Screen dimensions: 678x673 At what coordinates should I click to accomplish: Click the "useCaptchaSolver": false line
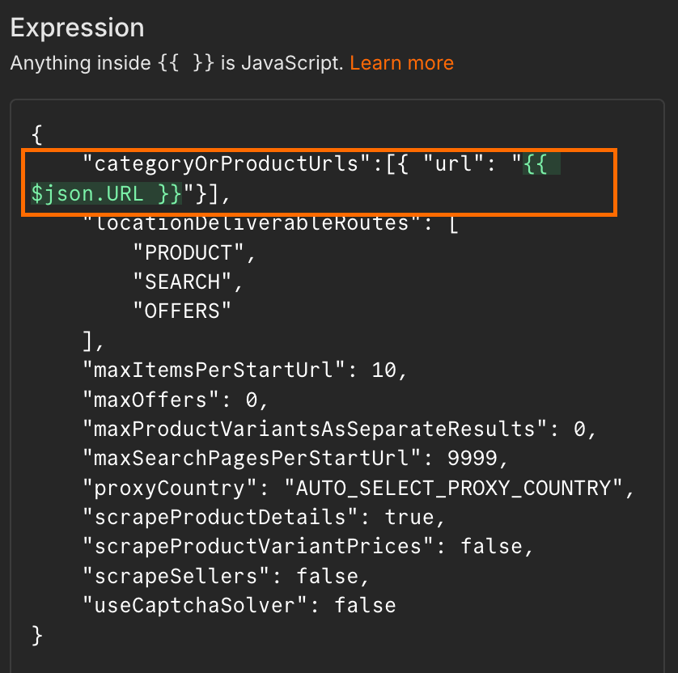pos(239,606)
